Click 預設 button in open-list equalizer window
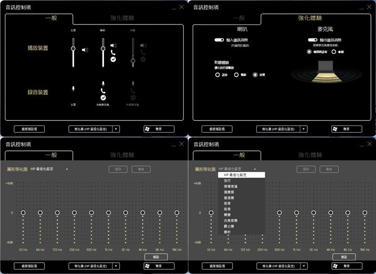The width and height of the screenshot is (376, 274). point(344,257)
